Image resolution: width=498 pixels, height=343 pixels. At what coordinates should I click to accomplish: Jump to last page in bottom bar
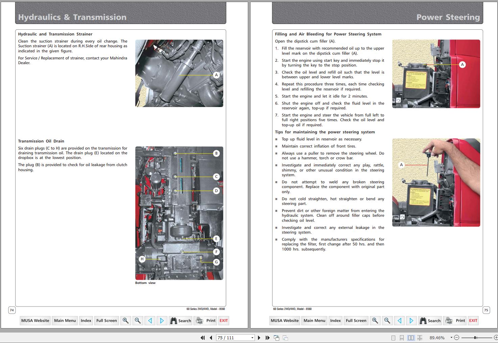267,338
